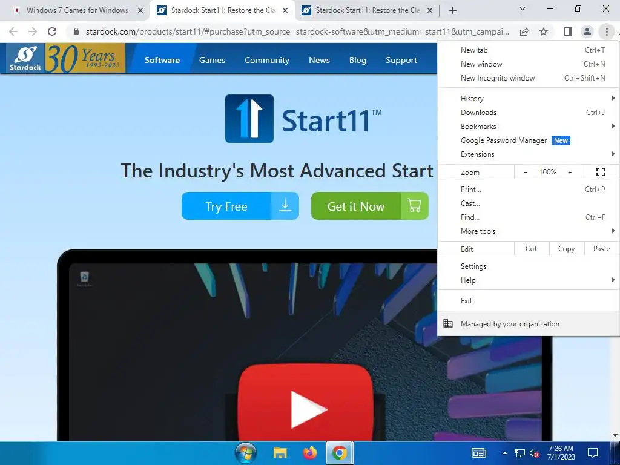The height and width of the screenshot is (465, 620).
Task: Reload the current page
Action: coord(52,31)
